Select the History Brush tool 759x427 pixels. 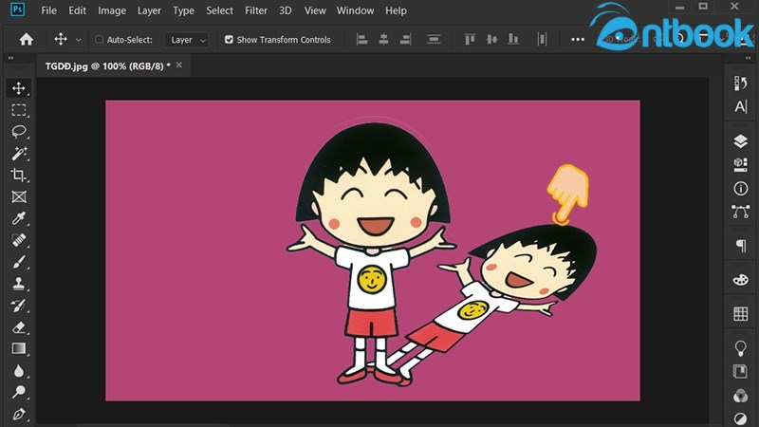pos(19,306)
